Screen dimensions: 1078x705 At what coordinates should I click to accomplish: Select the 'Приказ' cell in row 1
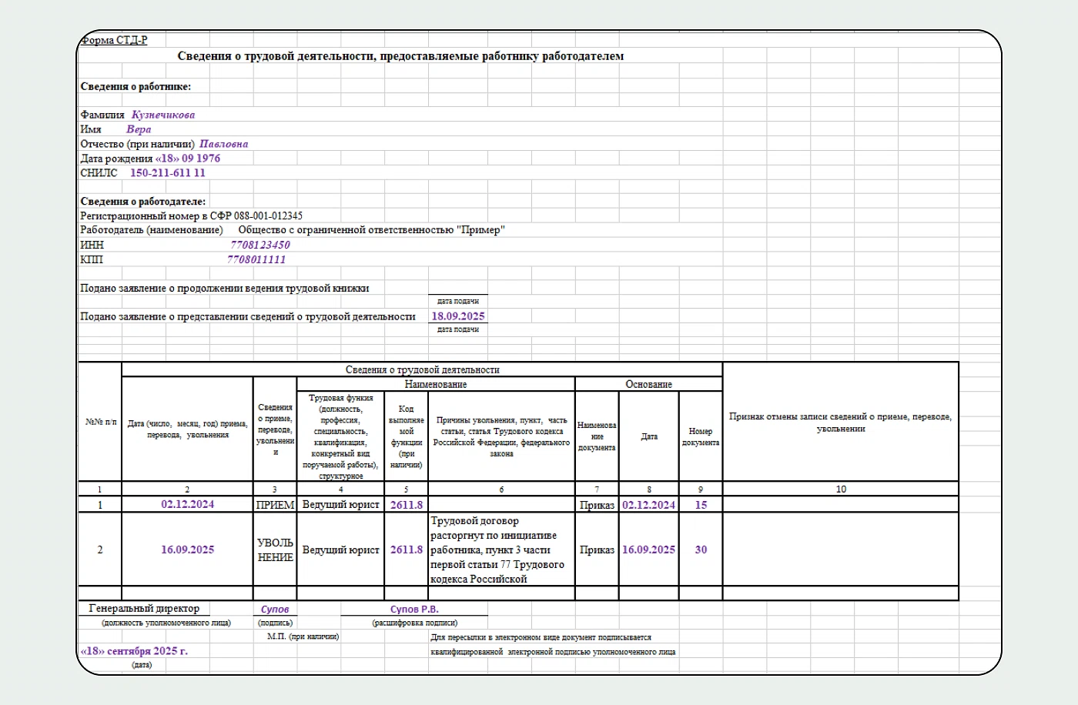pyautogui.click(x=597, y=505)
